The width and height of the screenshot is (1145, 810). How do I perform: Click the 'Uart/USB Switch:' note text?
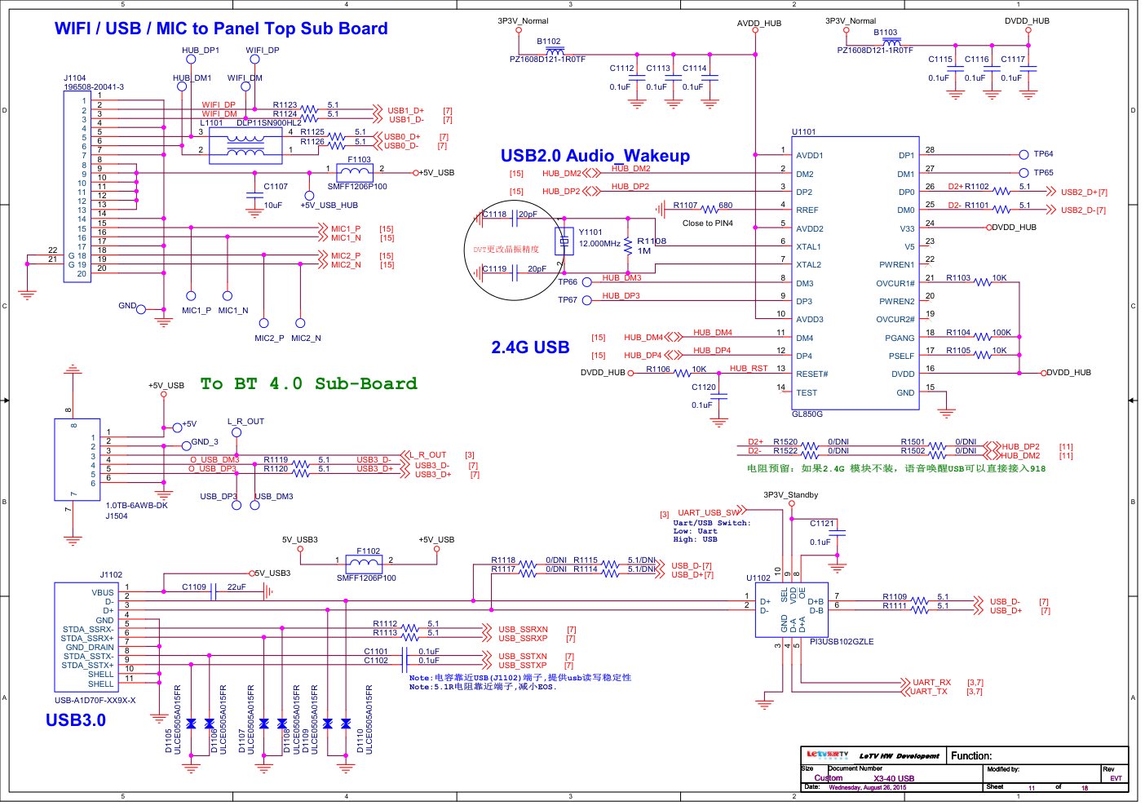[x=712, y=523]
